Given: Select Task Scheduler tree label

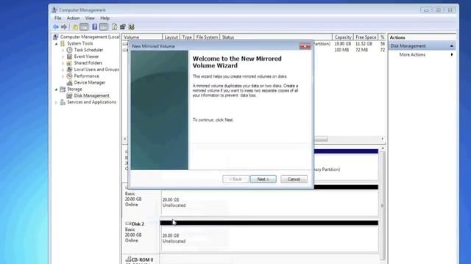Looking at the screenshot, I should pos(88,50).
